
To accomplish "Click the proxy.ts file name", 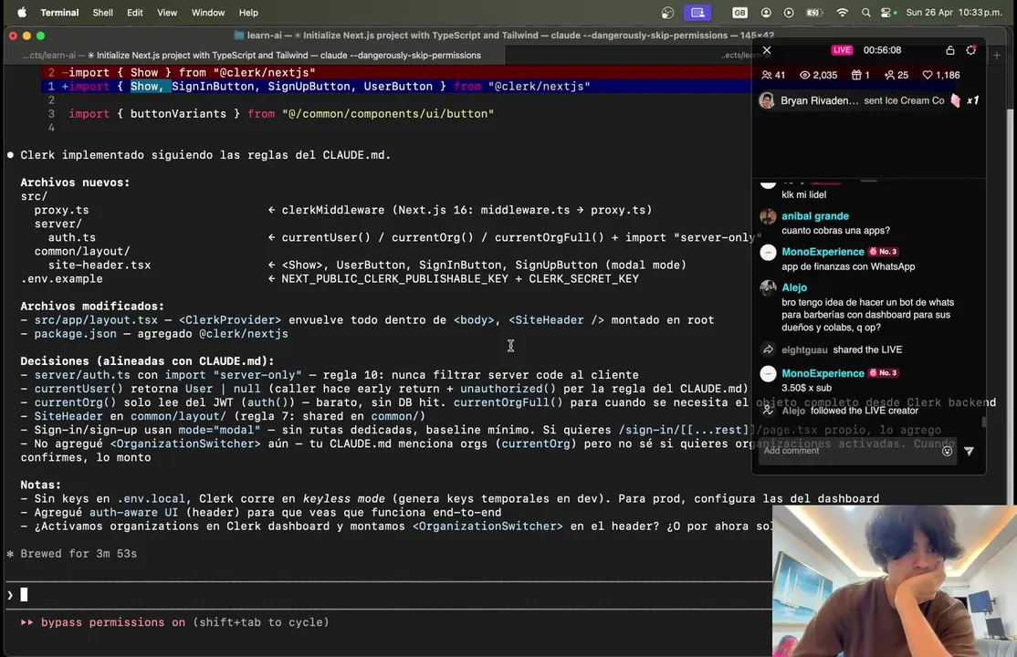I will click(61, 210).
